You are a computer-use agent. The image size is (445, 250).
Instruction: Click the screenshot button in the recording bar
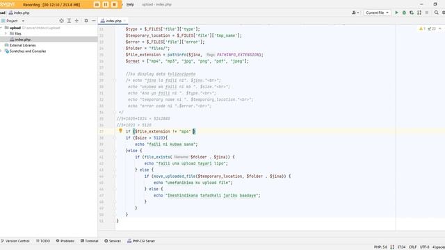click(x=97, y=5)
